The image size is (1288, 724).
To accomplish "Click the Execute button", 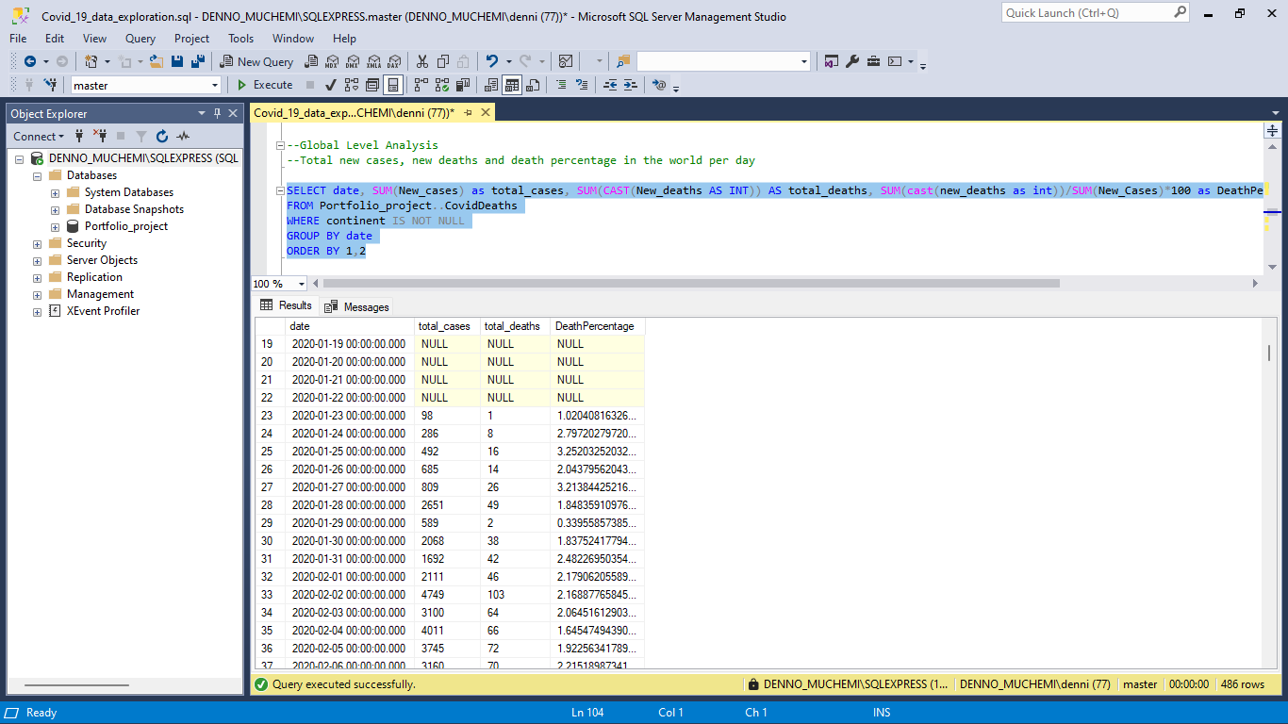I will (x=265, y=85).
